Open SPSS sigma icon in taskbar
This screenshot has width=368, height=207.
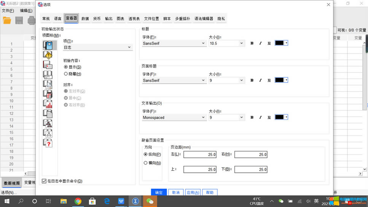coord(135,201)
